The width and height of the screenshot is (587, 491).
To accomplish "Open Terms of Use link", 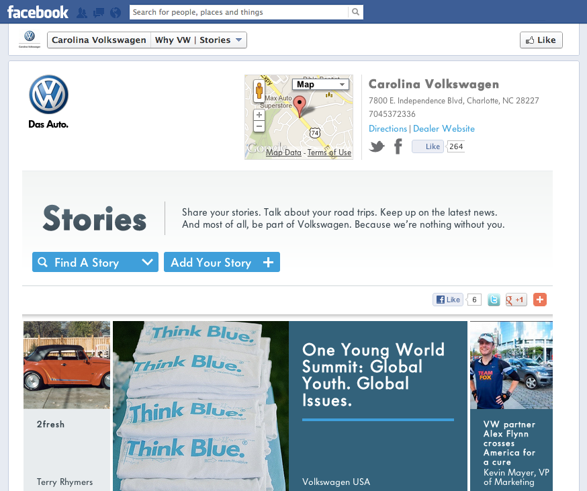I will coord(330,152).
